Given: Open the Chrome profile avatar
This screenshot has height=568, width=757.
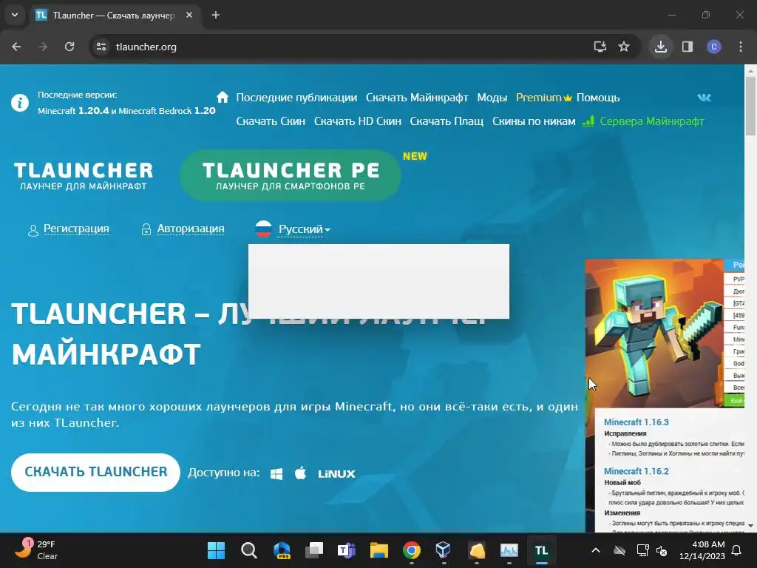Looking at the screenshot, I should [714, 47].
